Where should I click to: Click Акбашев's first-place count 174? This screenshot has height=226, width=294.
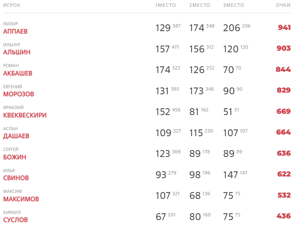pyautogui.click(x=163, y=70)
